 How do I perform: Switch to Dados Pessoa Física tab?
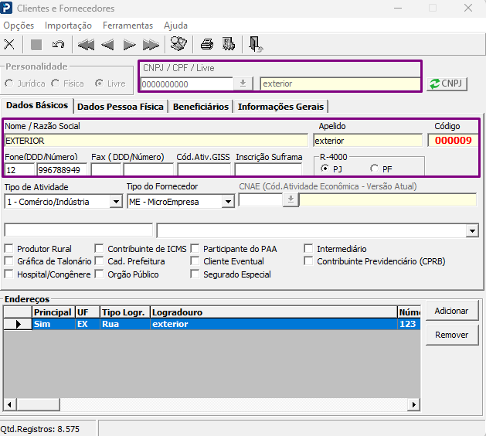coord(121,107)
